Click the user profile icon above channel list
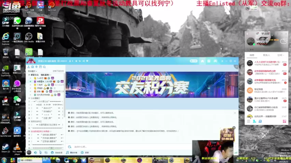This screenshot has width=291, height=163. pos(29,67)
